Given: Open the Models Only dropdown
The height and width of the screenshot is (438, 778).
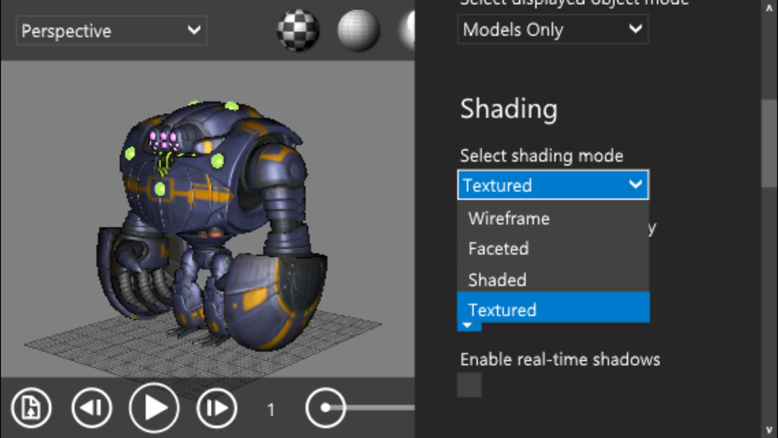Looking at the screenshot, I should pos(552,30).
